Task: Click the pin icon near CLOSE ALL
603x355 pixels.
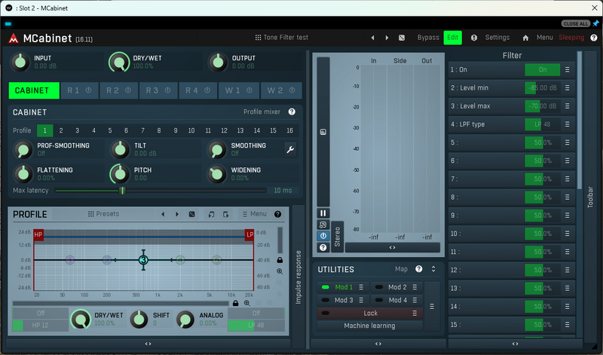Action: [595, 23]
